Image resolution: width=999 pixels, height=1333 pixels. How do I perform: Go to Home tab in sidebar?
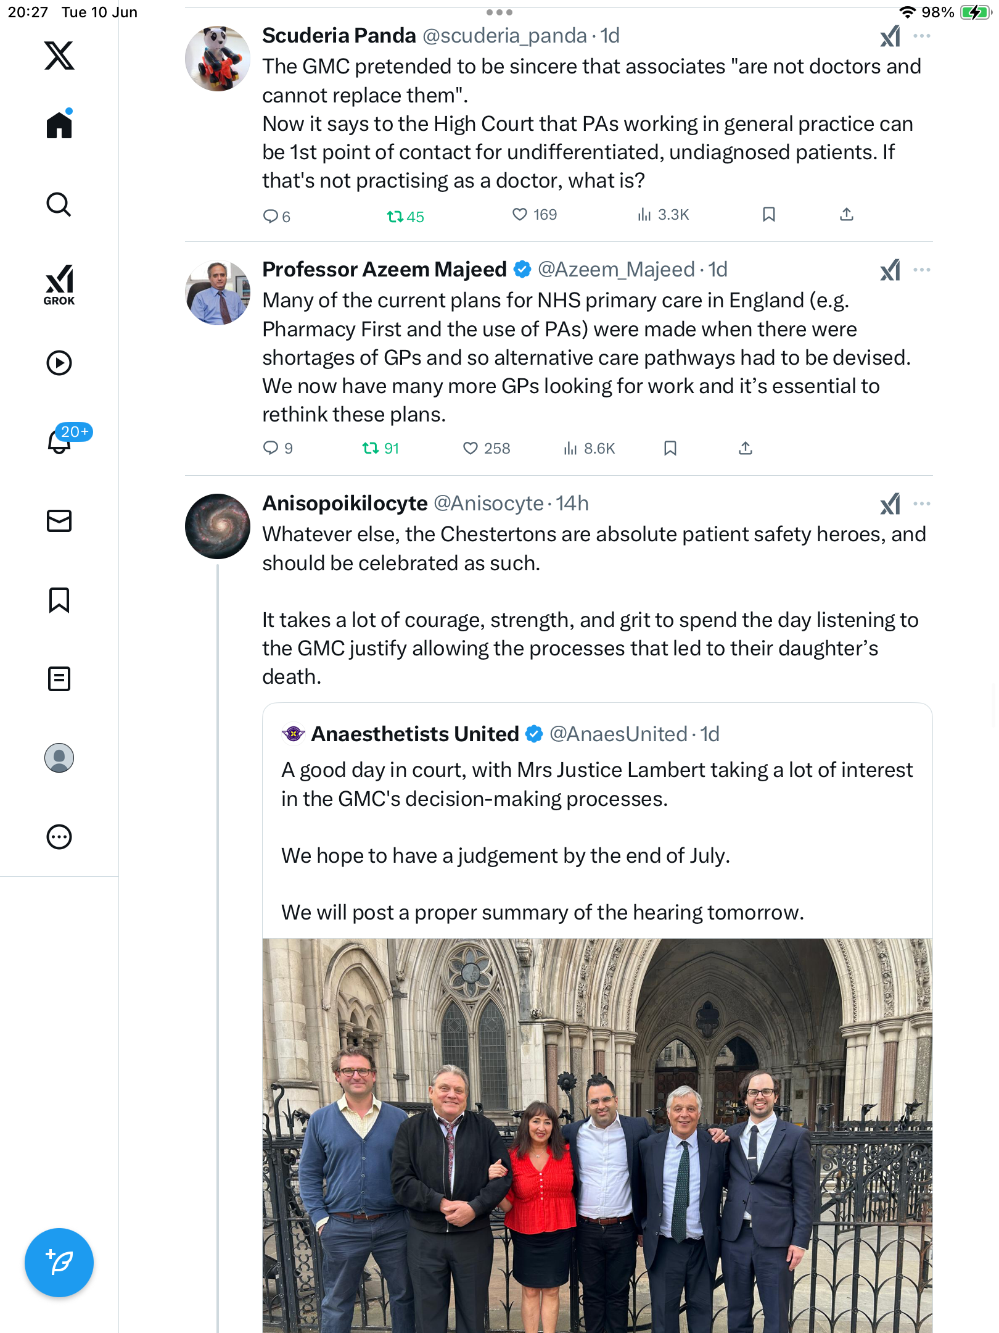[59, 125]
